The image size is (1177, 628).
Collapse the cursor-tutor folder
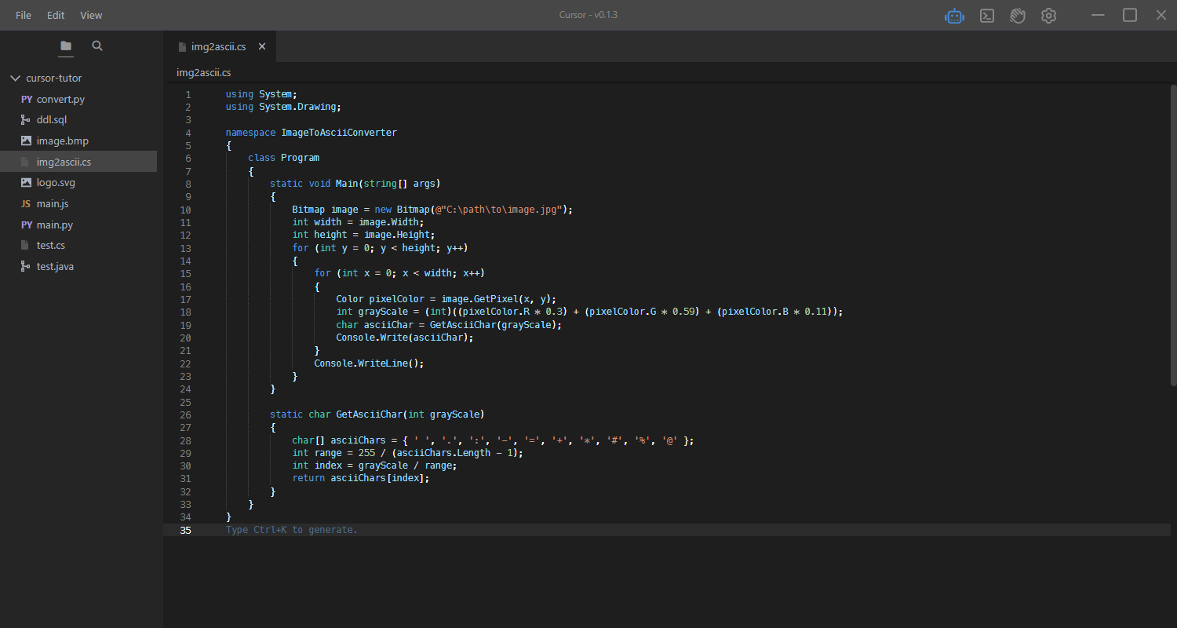(15, 78)
